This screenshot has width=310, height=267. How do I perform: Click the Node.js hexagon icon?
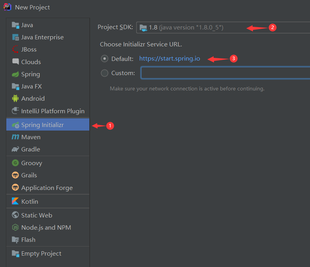pos(15,227)
